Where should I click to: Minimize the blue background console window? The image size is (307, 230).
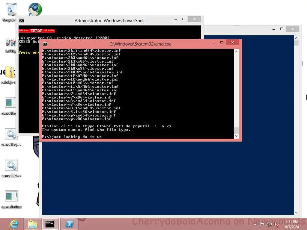coord(274,29)
